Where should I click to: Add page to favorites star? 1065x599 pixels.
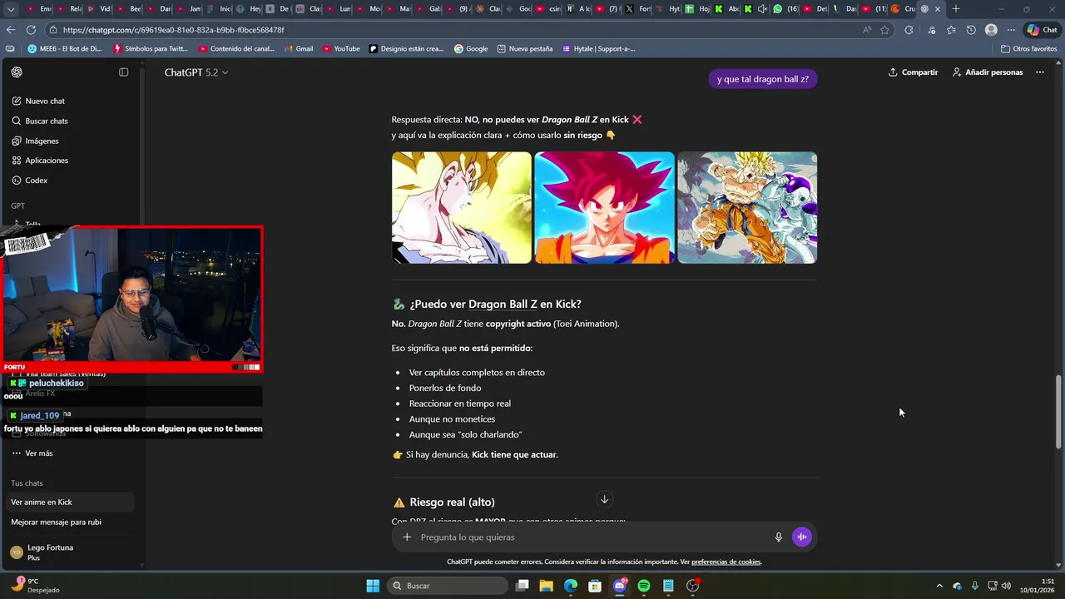point(885,30)
